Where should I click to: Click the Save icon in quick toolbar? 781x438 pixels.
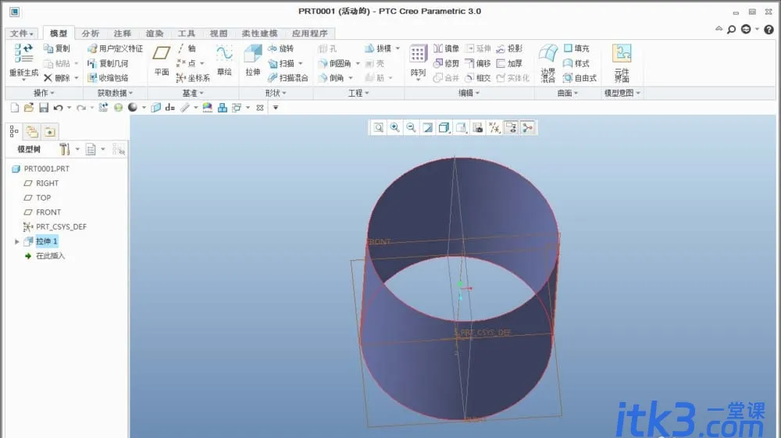(x=44, y=108)
